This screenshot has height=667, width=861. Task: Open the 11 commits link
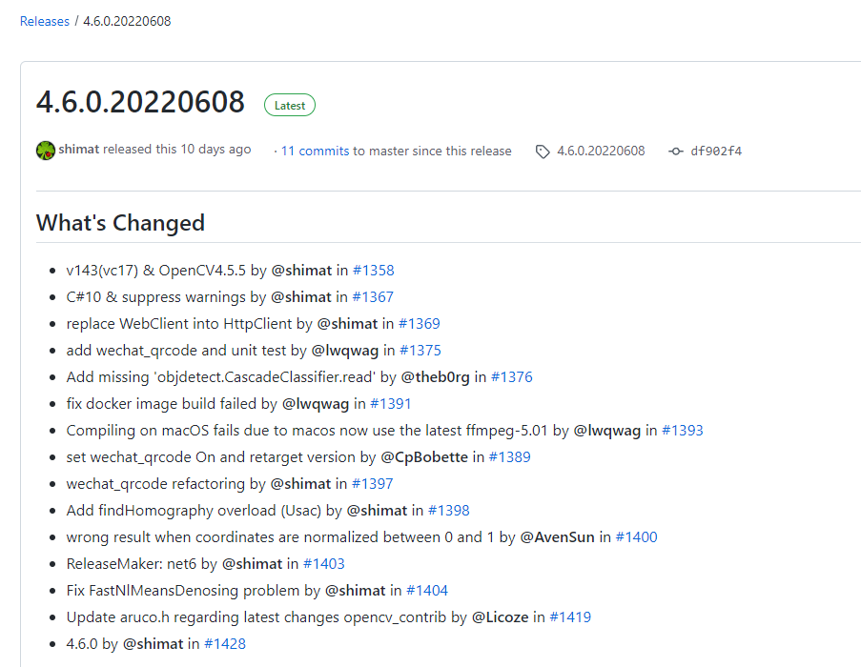(x=316, y=151)
